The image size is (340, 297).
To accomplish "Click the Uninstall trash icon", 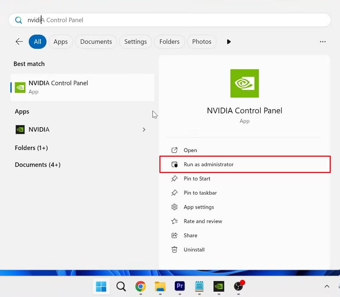I will tap(174, 249).
